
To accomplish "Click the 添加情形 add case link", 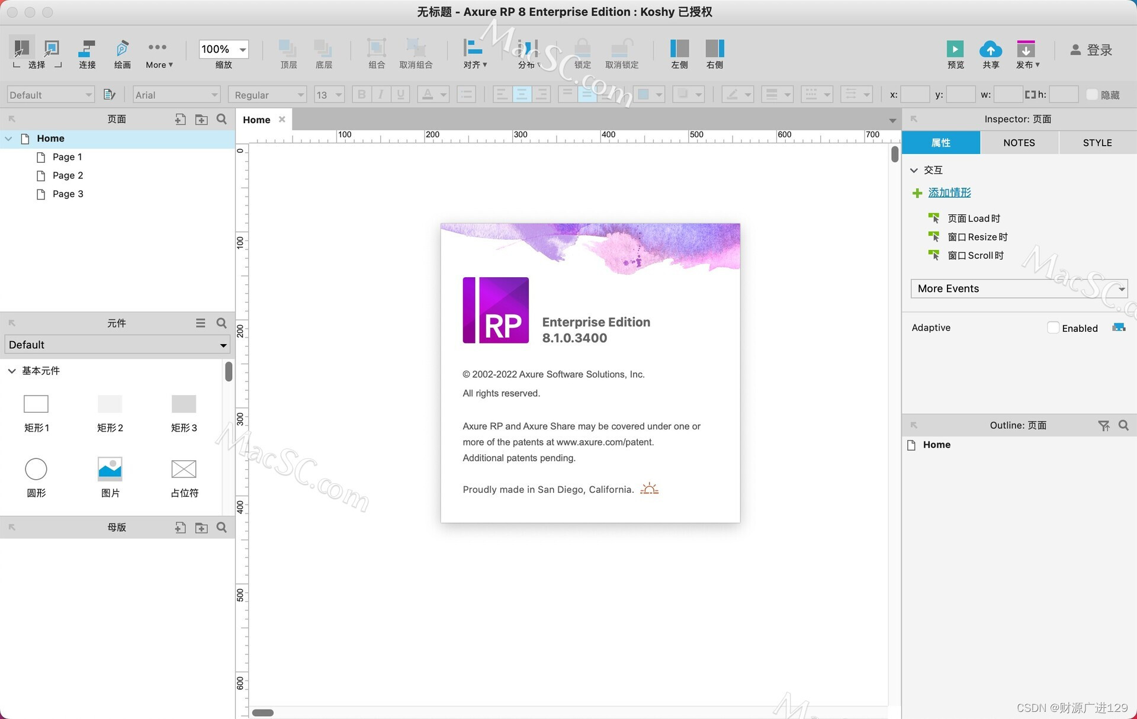I will tap(949, 192).
